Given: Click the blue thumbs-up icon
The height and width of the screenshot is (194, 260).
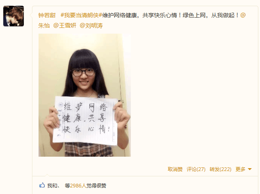Looking at the screenshot, I should click(42, 185).
